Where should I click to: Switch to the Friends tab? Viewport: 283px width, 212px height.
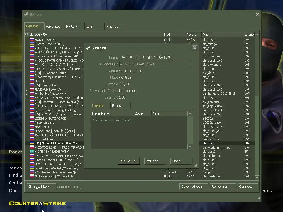(x=115, y=26)
